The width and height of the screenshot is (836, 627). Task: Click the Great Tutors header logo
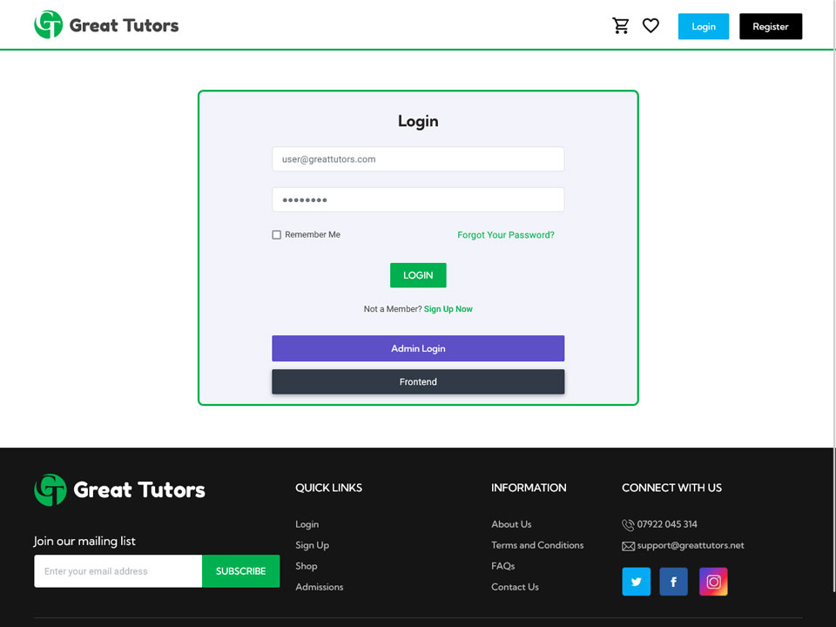[x=106, y=25]
